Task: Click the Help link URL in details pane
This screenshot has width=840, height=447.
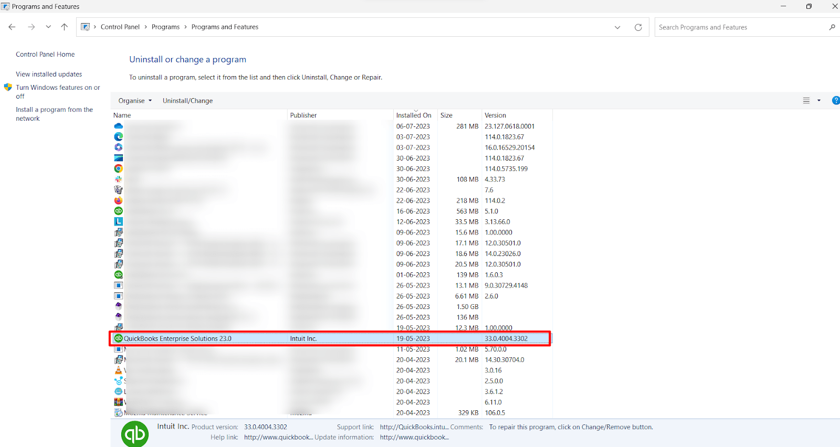Action: [x=278, y=437]
